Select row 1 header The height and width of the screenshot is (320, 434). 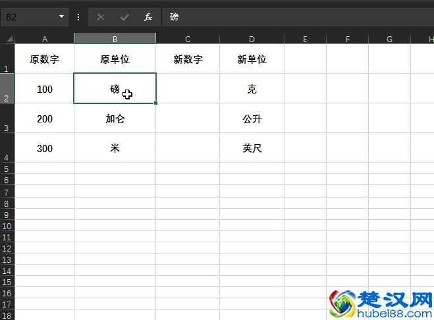(7, 59)
